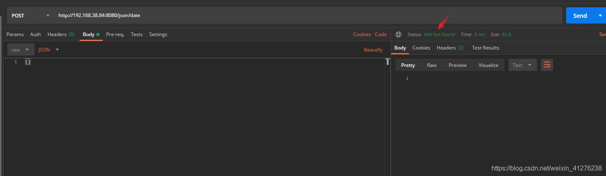Click the response Size 82 B value
This screenshot has height=176, width=606.
point(506,34)
